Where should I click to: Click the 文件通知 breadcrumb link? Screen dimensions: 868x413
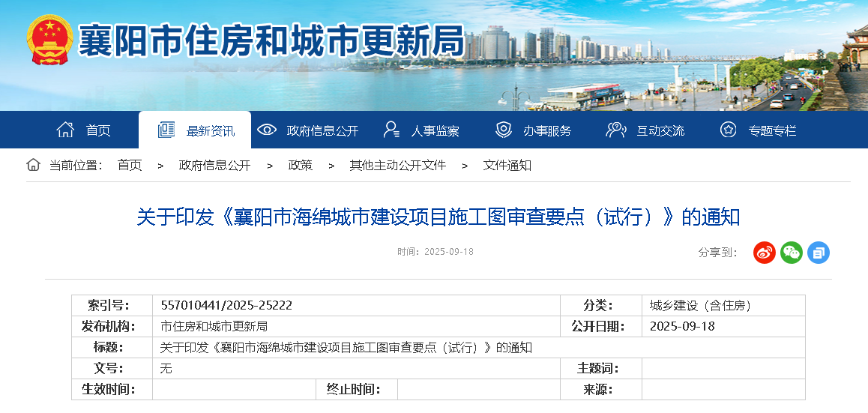507,165
